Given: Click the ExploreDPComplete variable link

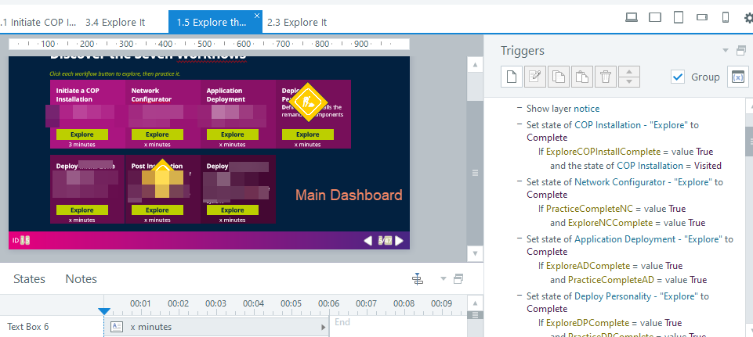Looking at the screenshot, I should coord(588,323).
